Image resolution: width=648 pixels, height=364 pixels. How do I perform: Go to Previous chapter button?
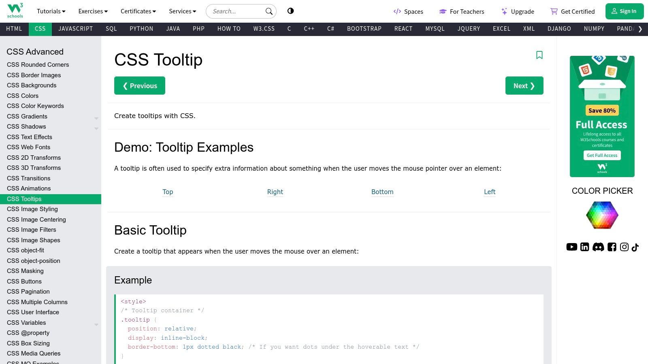pyautogui.click(x=140, y=86)
